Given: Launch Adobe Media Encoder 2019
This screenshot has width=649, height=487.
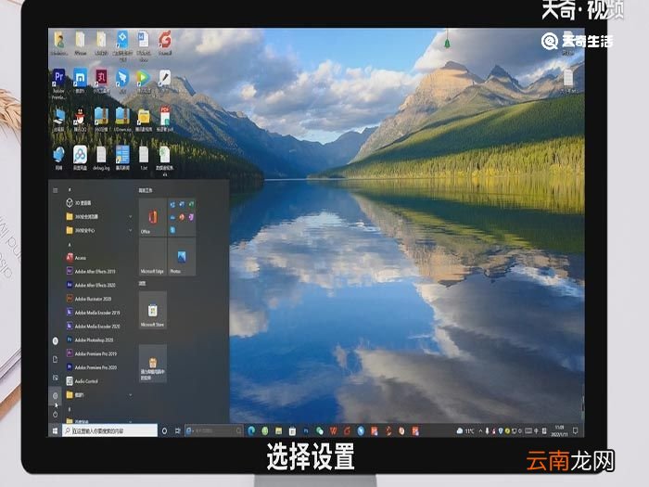Looking at the screenshot, I should tap(98, 313).
